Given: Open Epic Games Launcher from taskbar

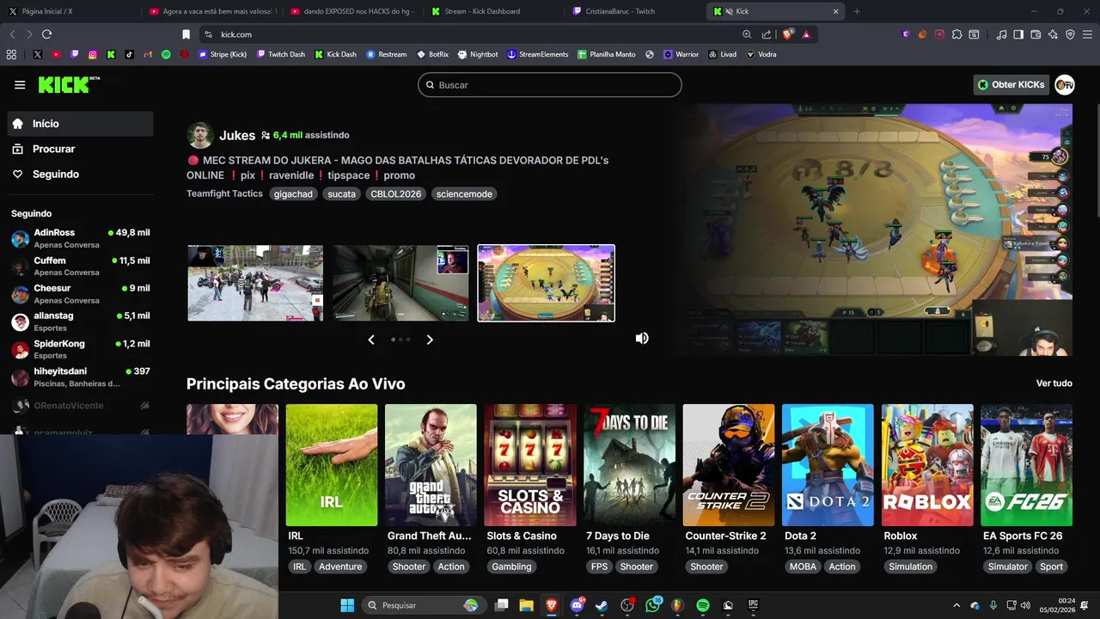Looking at the screenshot, I should click(x=753, y=605).
